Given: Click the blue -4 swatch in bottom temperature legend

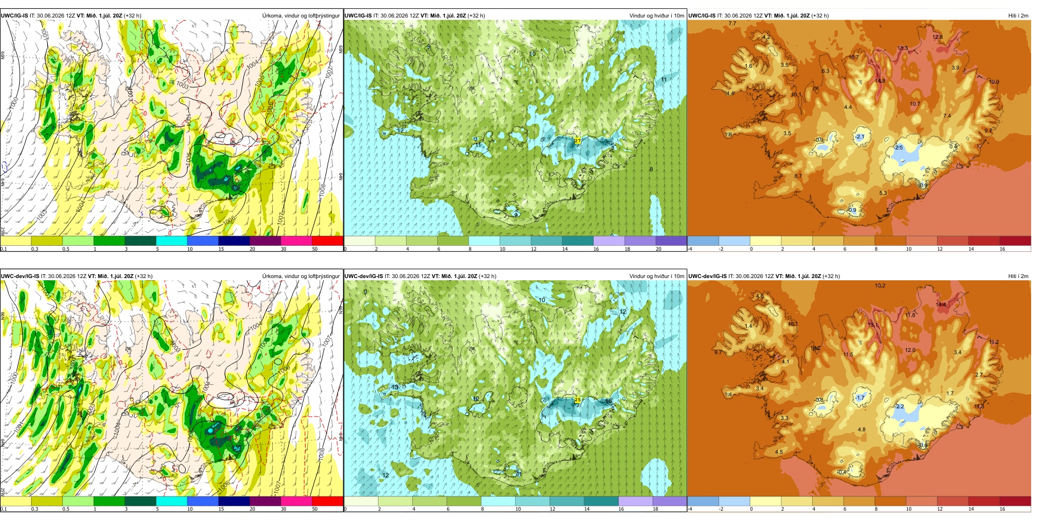Looking at the screenshot, I should 703,501.
